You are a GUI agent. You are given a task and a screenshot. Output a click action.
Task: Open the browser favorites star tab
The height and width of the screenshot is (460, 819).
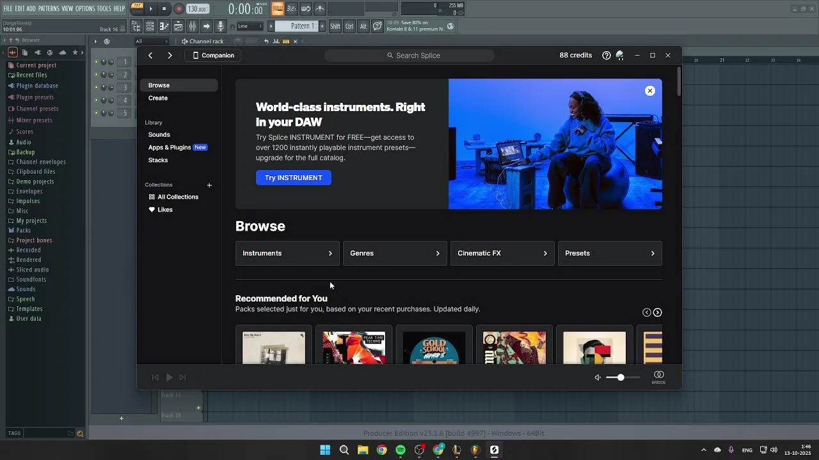pyautogui.click(x=76, y=52)
